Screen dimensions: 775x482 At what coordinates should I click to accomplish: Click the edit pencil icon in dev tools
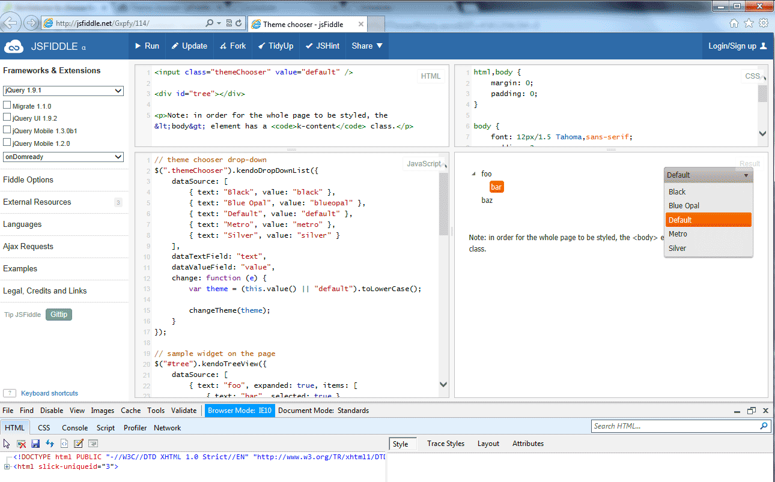78,444
